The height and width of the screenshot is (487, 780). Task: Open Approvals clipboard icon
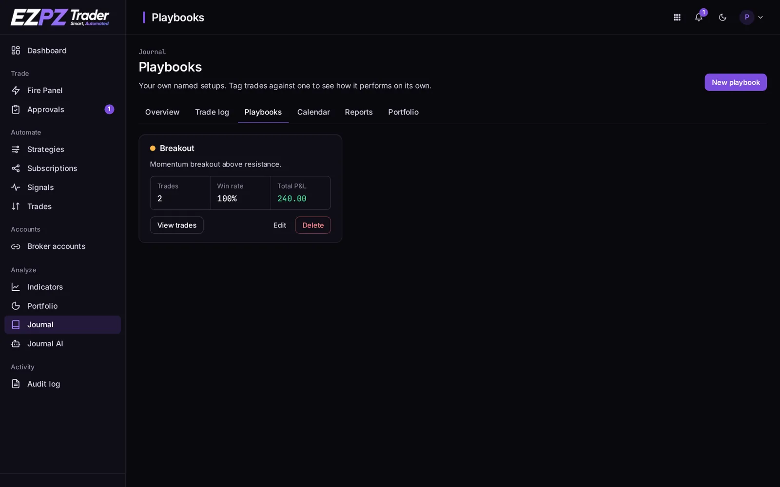(x=16, y=110)
